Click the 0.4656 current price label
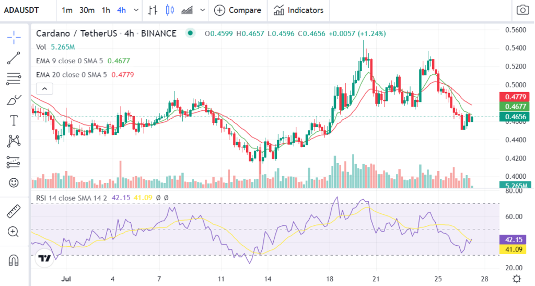 [515, 117]
